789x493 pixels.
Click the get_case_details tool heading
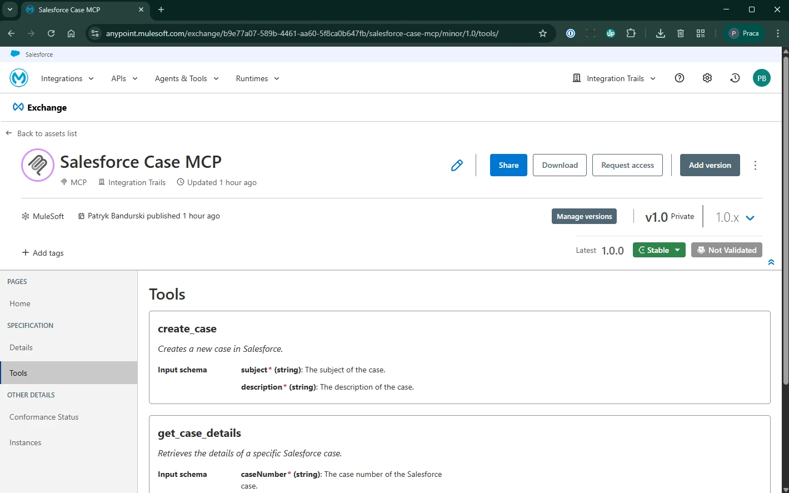coord(199,434)
